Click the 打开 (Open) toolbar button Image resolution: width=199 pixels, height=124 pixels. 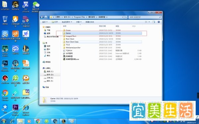click(55, 22)
